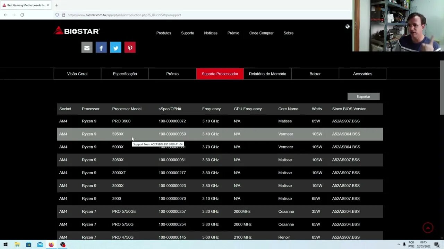Click the Socket column header
444x249 pixels.
click(x=65, y=109)
